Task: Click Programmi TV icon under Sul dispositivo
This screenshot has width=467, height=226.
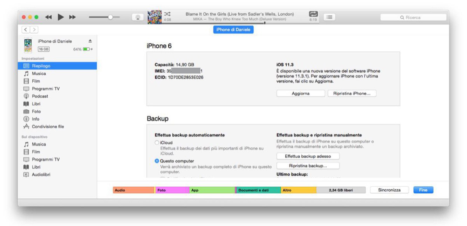Action: click(x=26, y=159)
